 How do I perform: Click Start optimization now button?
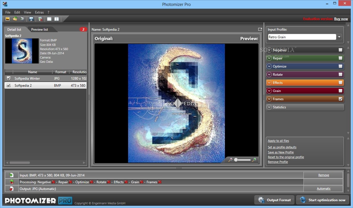(x=323, y=200)
